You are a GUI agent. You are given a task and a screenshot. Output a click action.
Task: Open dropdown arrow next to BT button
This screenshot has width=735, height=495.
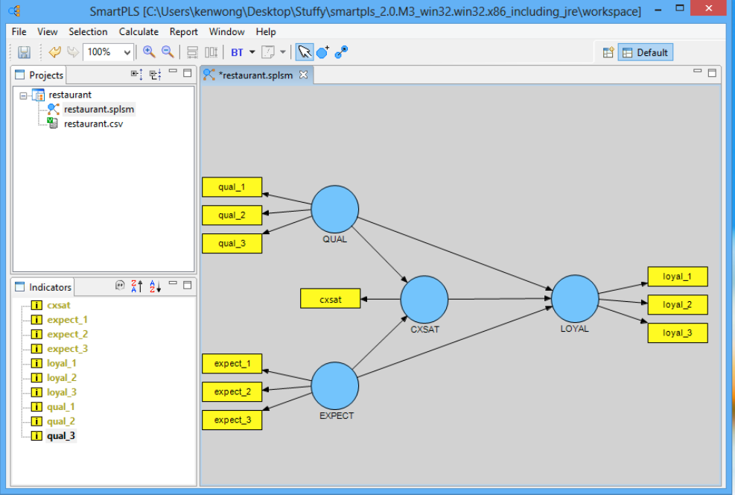[x=252, y=52]
